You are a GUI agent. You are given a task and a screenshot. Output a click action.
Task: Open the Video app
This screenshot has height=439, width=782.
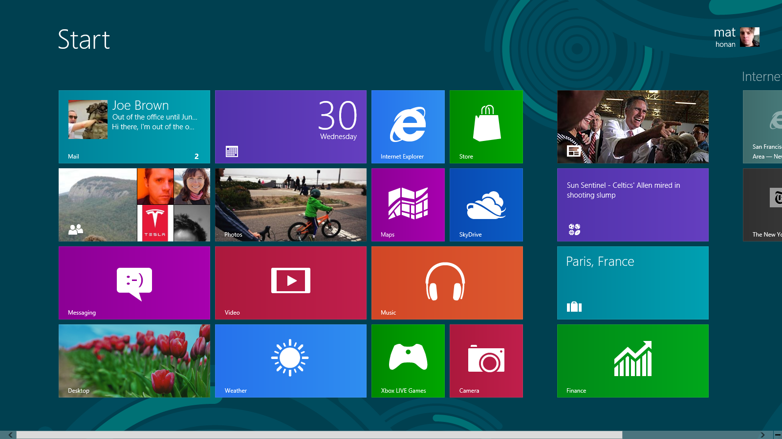click(290, 283)
